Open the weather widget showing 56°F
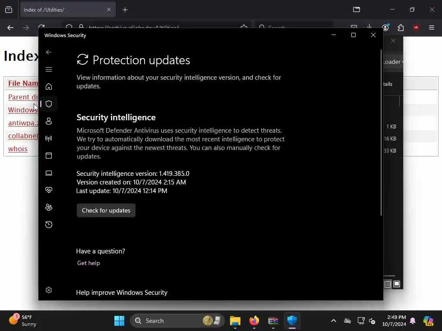 point(22,321)
